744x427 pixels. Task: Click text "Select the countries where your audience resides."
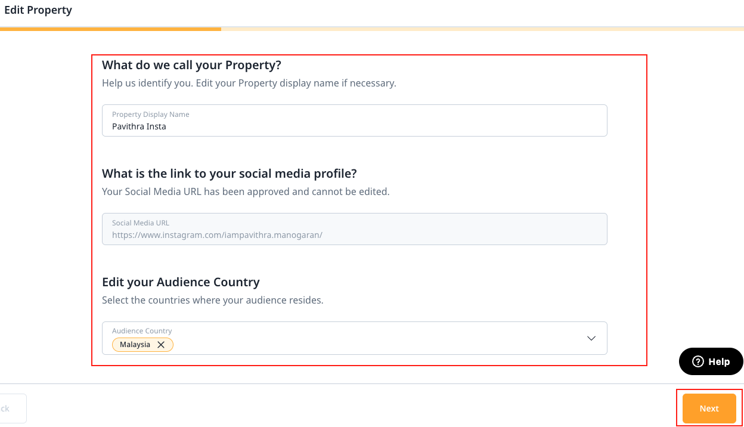point(213,300)
